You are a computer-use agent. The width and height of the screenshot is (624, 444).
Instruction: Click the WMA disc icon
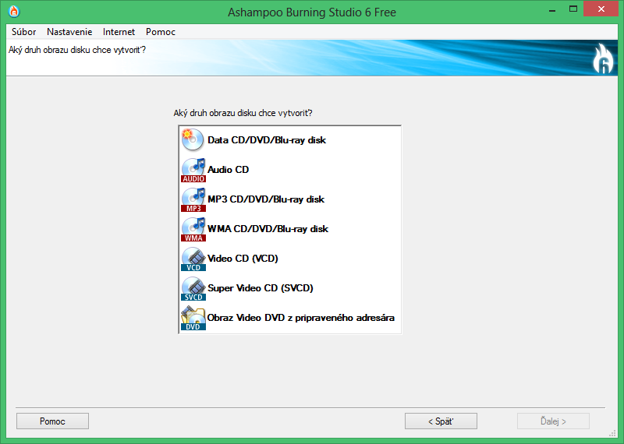193,229
